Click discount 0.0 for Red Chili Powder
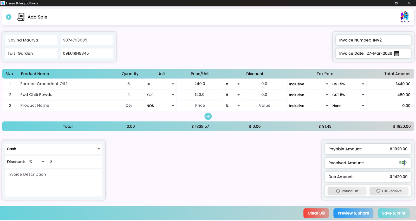 [x=264, y=95]
